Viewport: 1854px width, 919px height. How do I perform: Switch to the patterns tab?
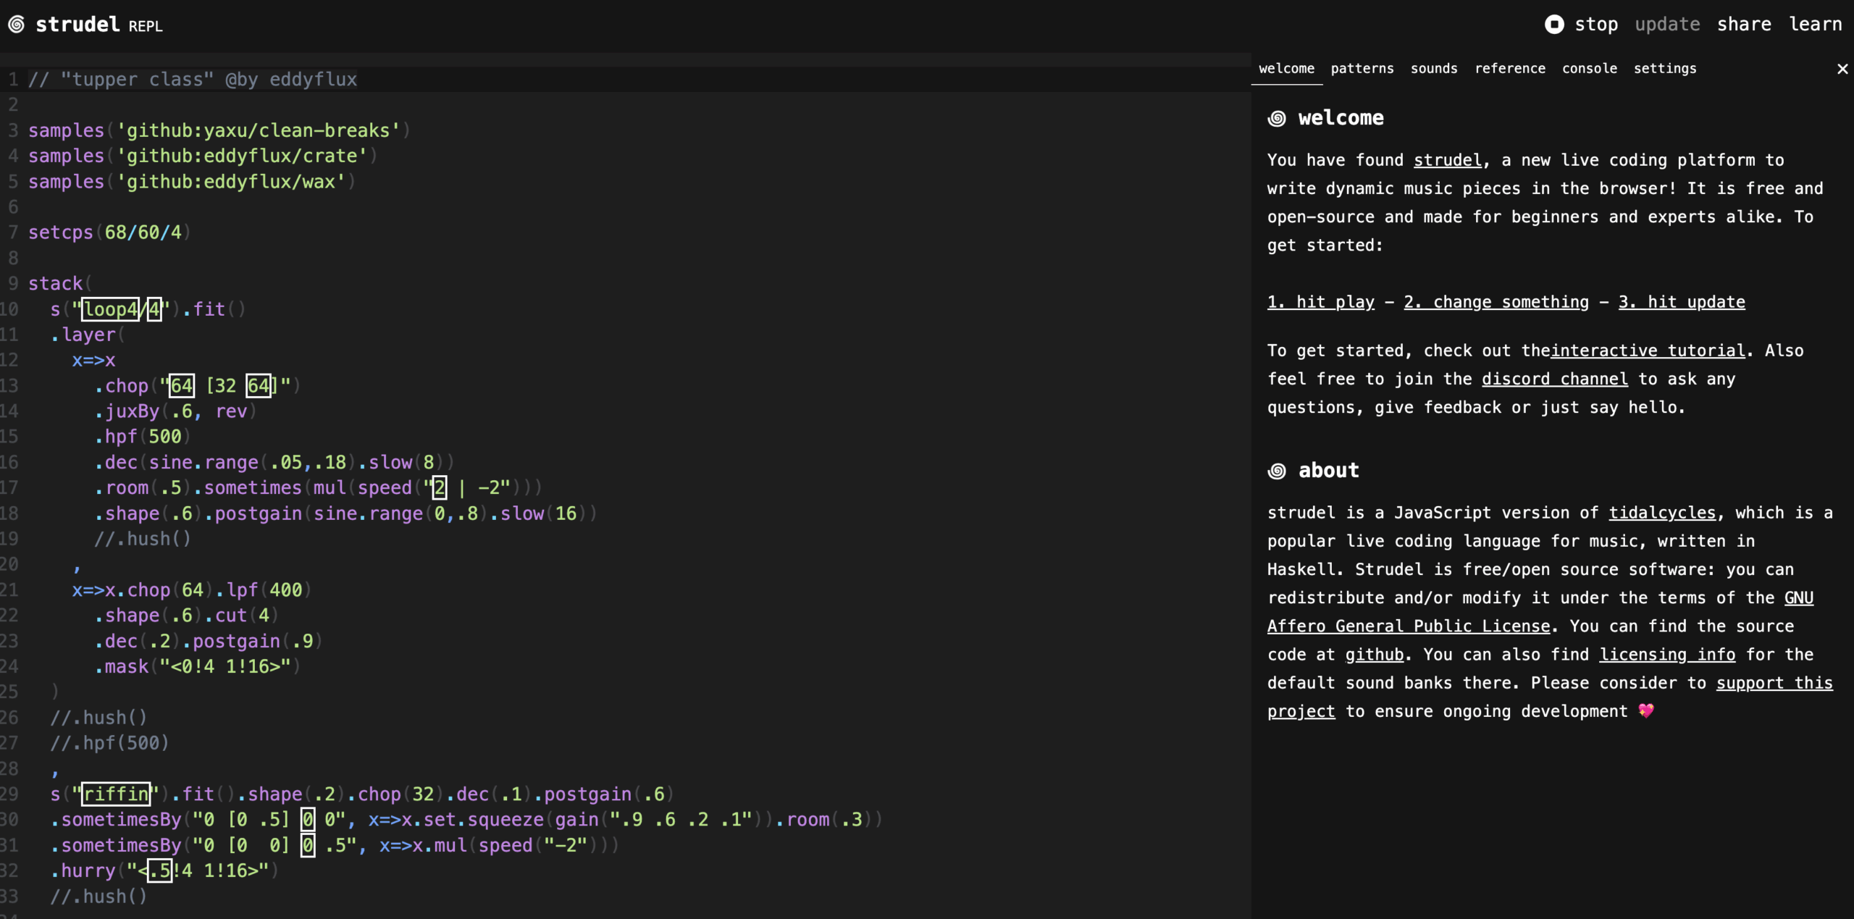1362,68
